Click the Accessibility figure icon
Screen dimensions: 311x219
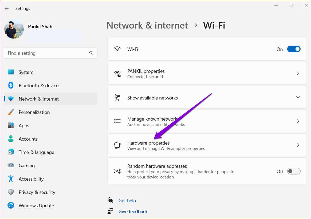pyautogui.click(x=11, y=179)
